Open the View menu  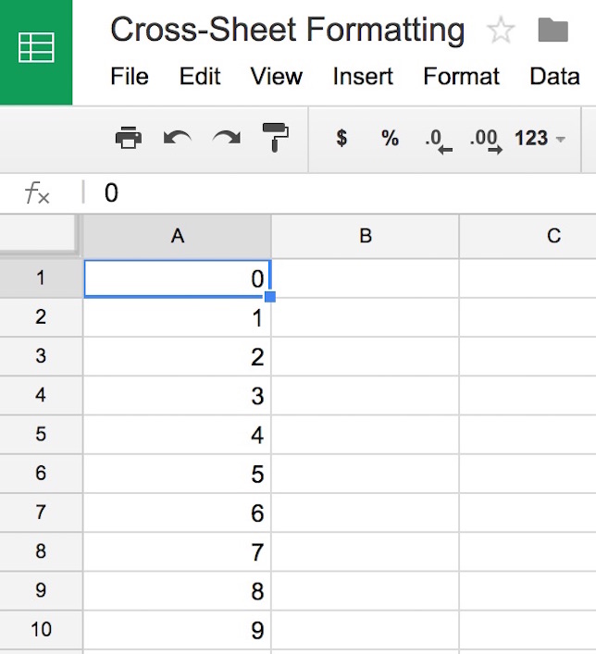pos(277,77)
